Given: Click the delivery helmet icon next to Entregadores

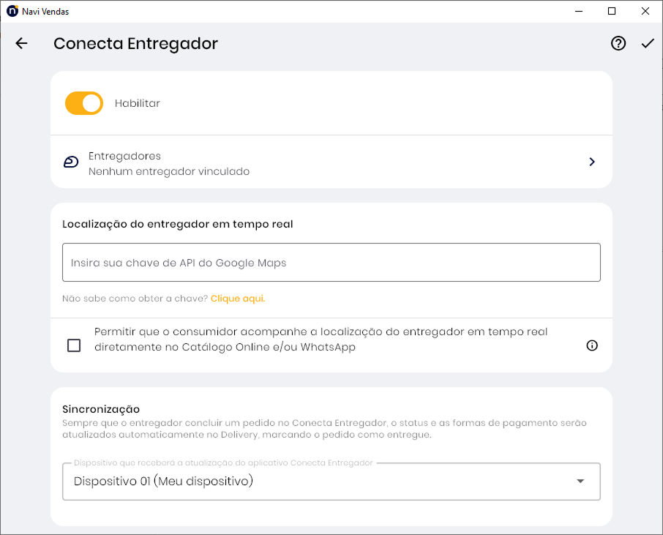Looking at the screenshot, I should (x=71, y=162).
